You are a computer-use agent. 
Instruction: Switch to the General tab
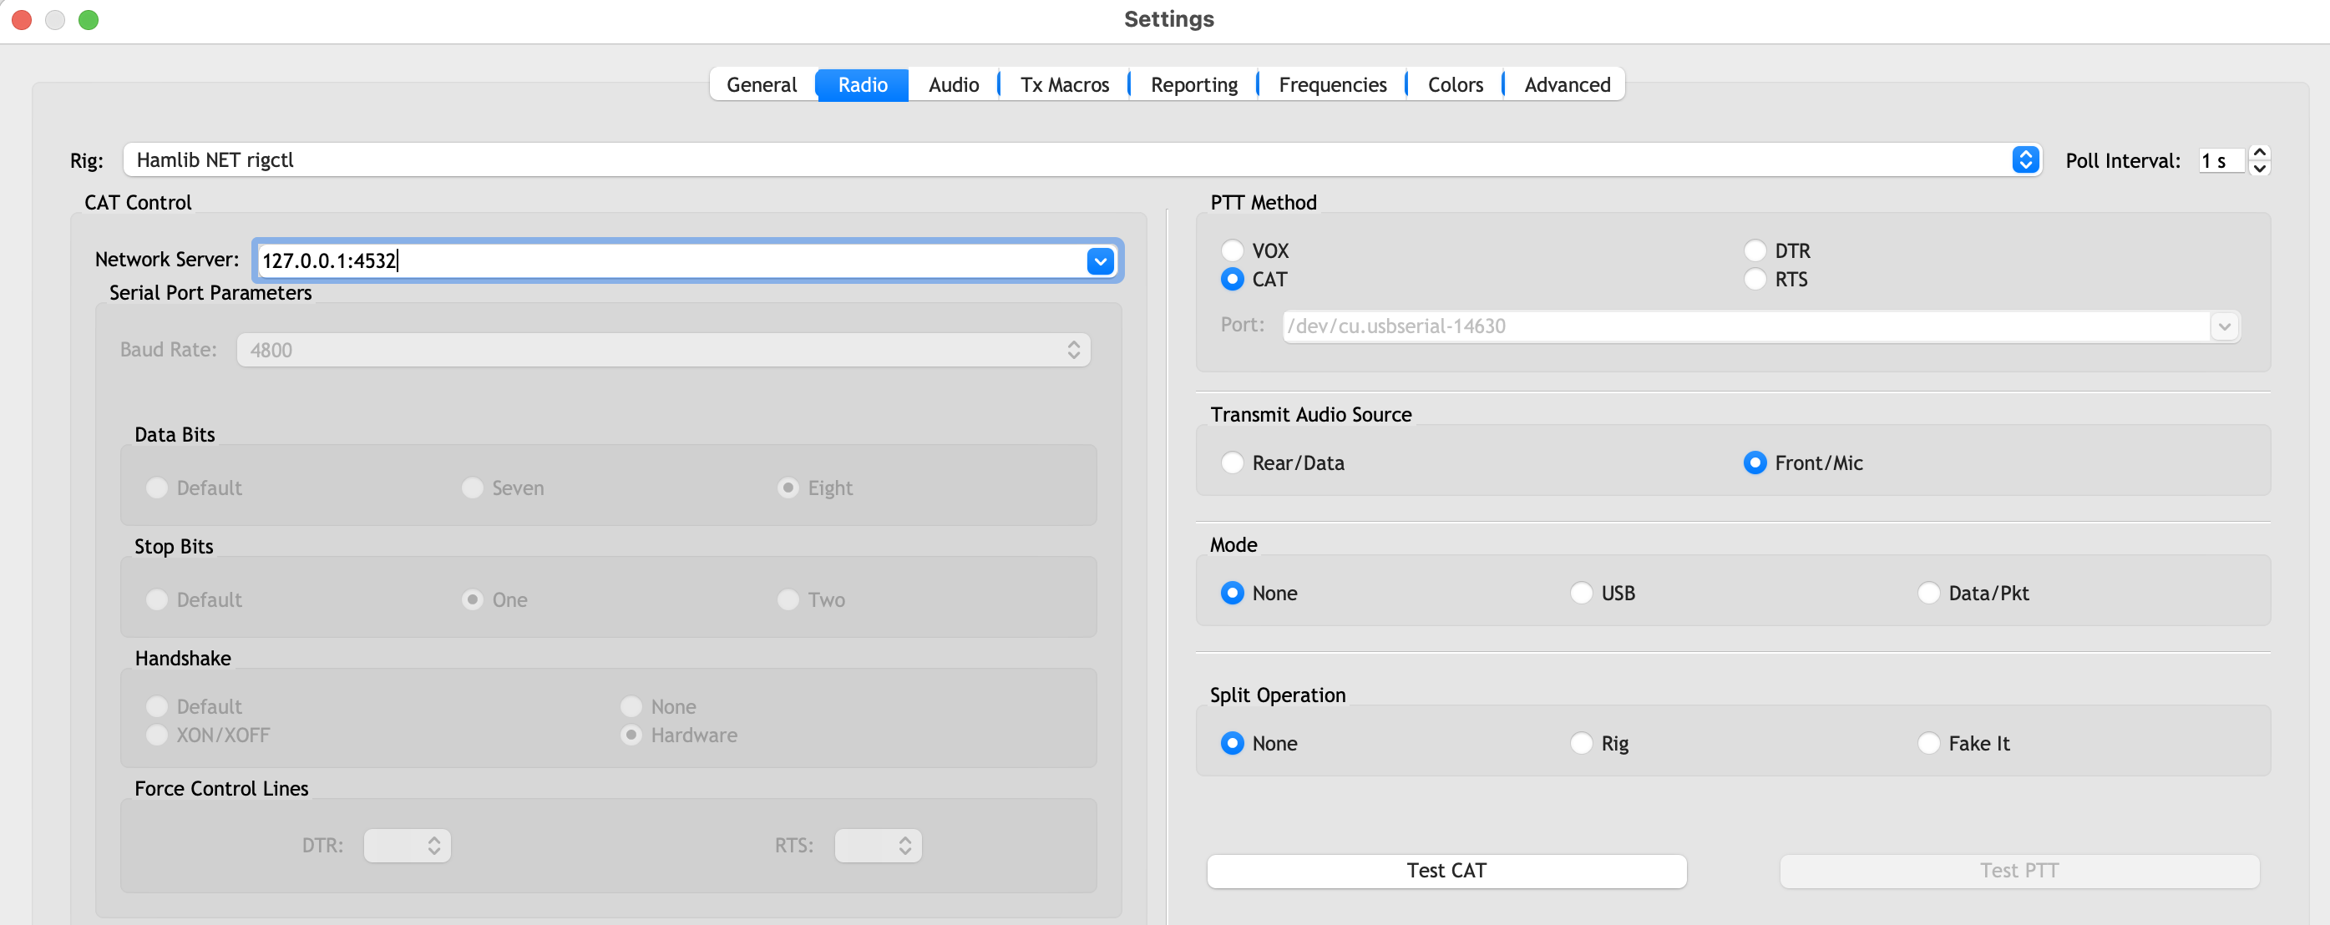tap(762, 85)
